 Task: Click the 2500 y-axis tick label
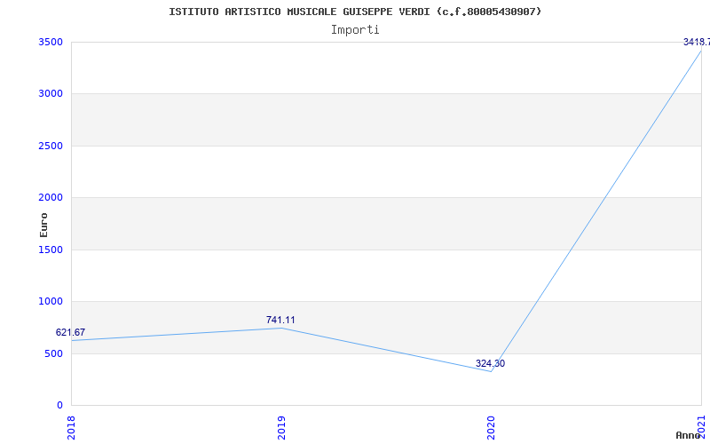pyautogui.click(x=51, y=146)
